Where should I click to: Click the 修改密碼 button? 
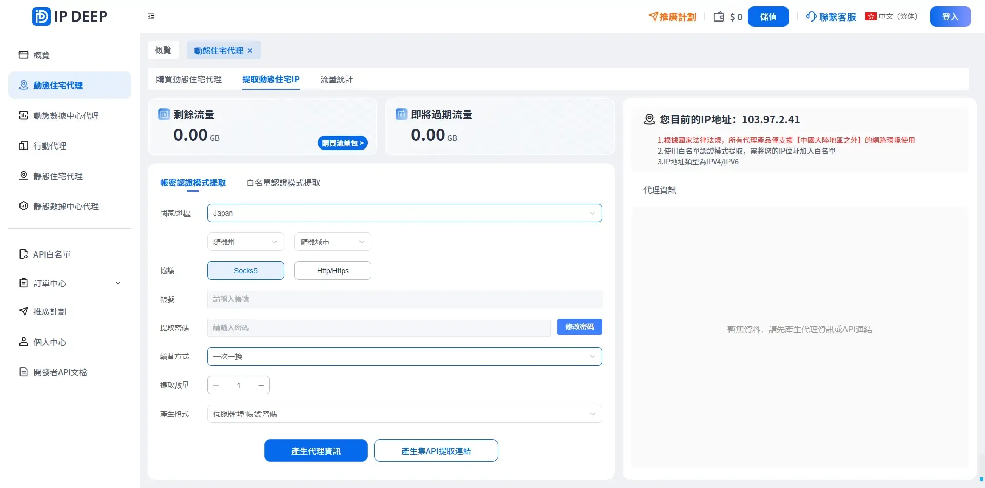click(x=579, y=327)
